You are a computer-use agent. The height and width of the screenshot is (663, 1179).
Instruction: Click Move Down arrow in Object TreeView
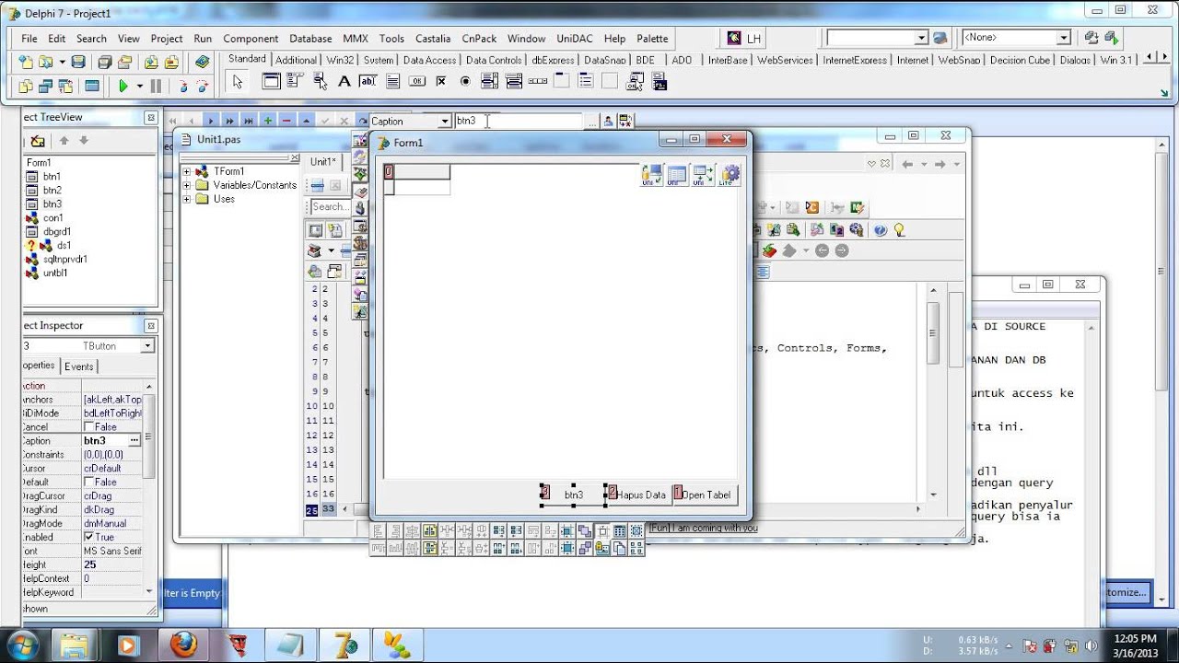(x=83, y=141)
